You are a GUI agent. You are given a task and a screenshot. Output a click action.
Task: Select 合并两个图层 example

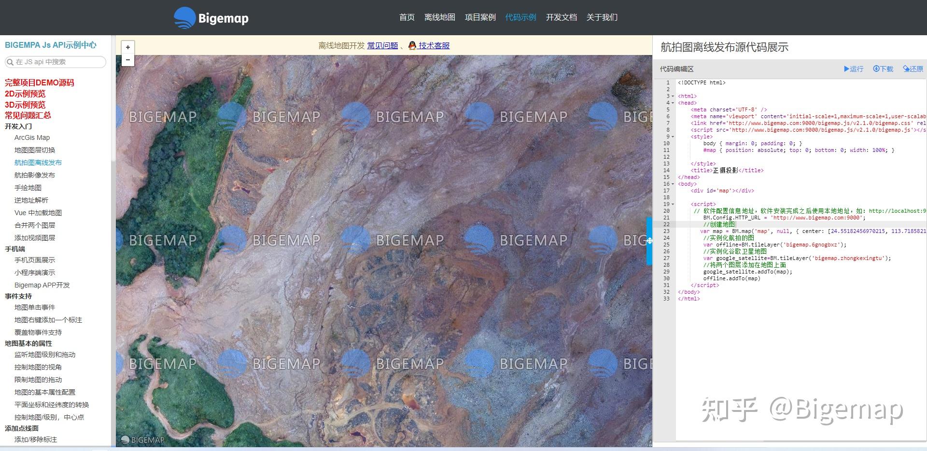click(x=35, y=225)
